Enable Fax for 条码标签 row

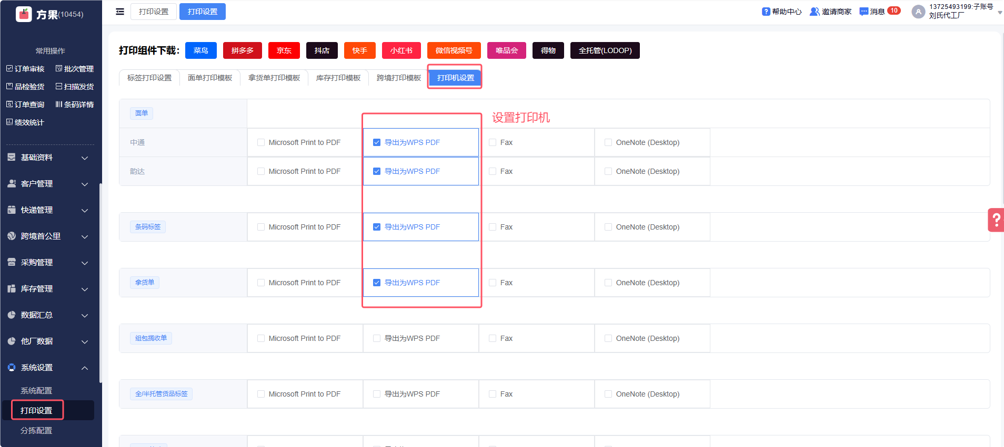(x=493, y=227)
